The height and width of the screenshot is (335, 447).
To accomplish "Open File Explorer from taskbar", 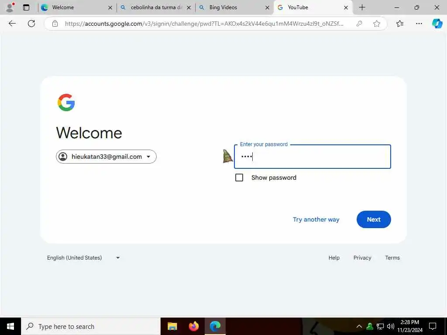I will (x=172, y=326).
